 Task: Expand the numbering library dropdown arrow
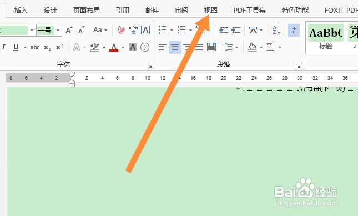pos(190,30)
